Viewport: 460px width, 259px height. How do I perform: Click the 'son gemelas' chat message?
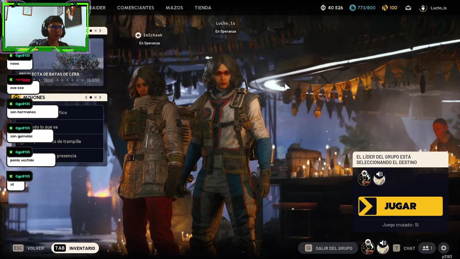click(x=30, y=136)
